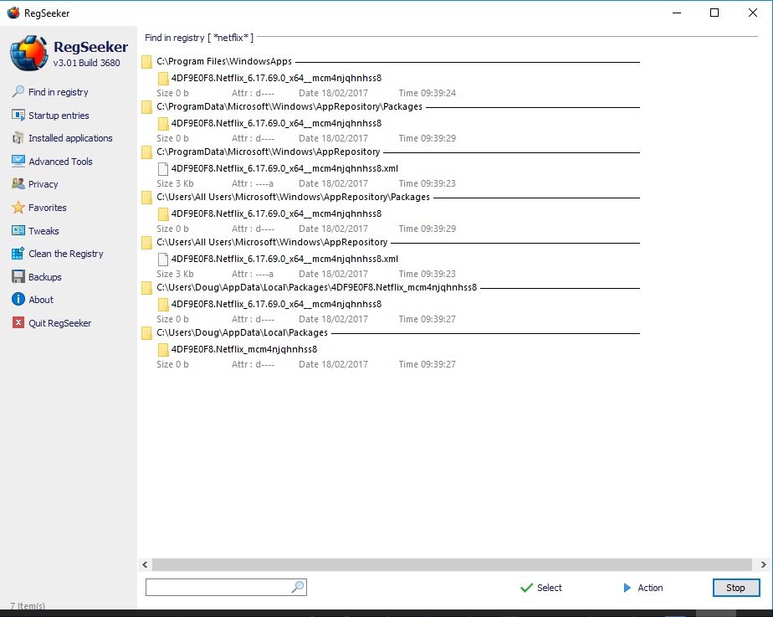Click the Advanced Tools monitor icon

coord(18,162)
